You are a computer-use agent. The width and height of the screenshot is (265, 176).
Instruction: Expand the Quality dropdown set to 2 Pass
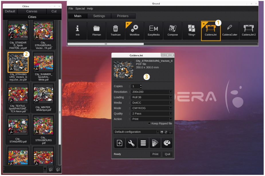tap(170, 114)
